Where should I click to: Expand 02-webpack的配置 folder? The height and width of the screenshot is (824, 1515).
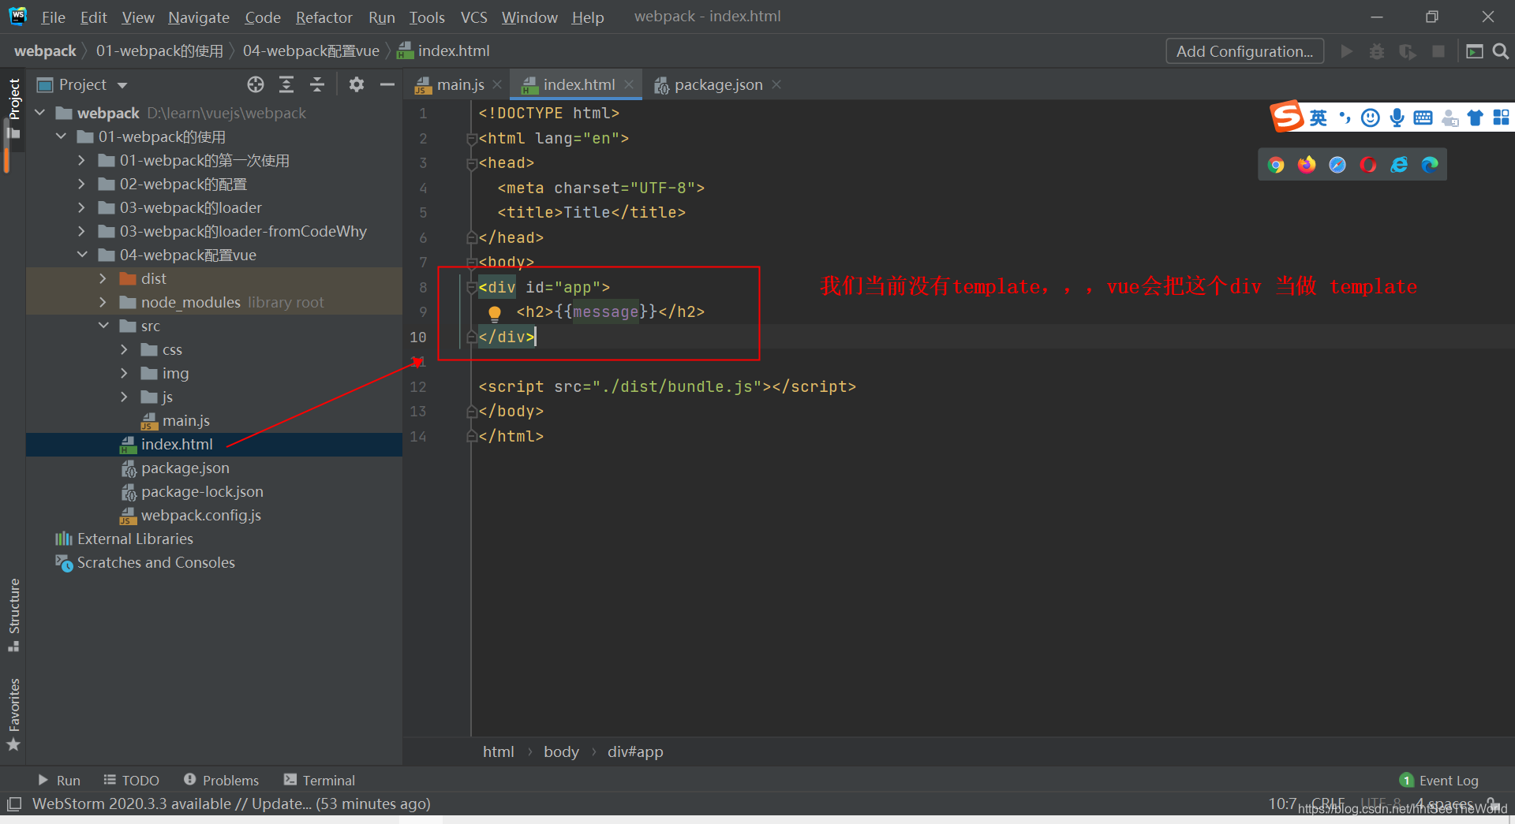coord(82,184)
